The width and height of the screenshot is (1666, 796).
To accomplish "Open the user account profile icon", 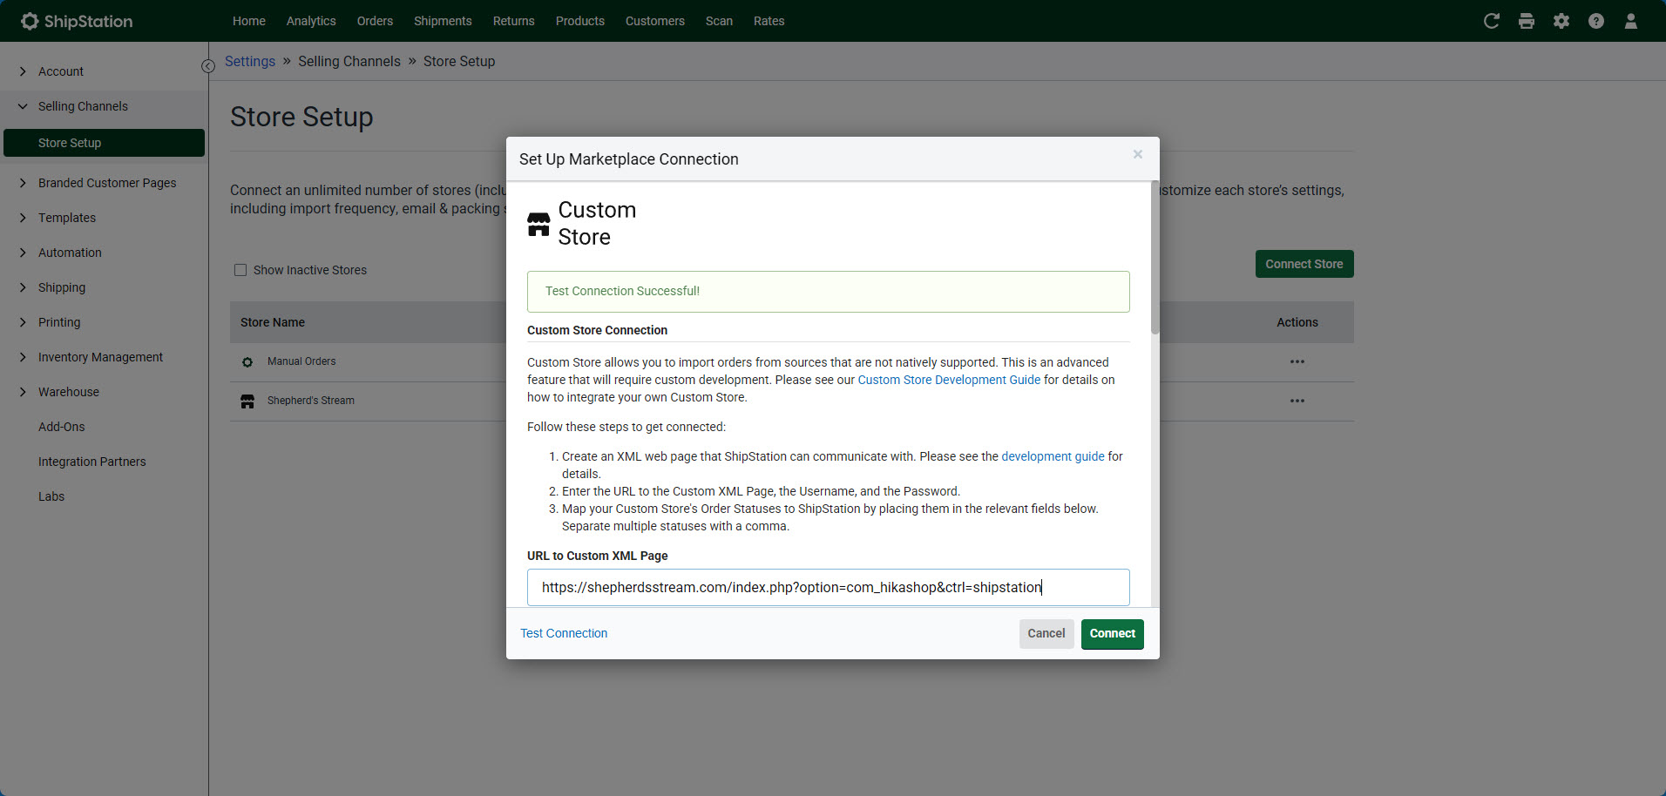I will pos(1630,21).
